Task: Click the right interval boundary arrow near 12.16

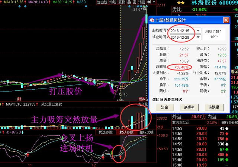Action: [x=122, y=100]
